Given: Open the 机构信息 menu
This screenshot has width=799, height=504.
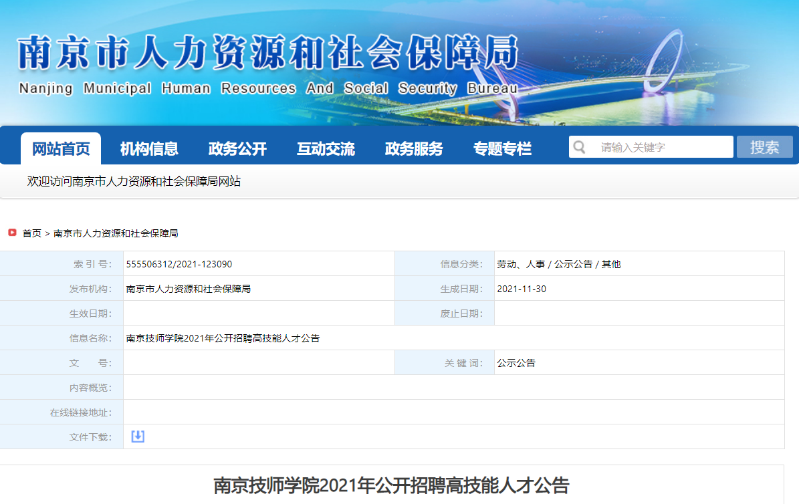Looking at the screenshot, I should coord(149,149).
